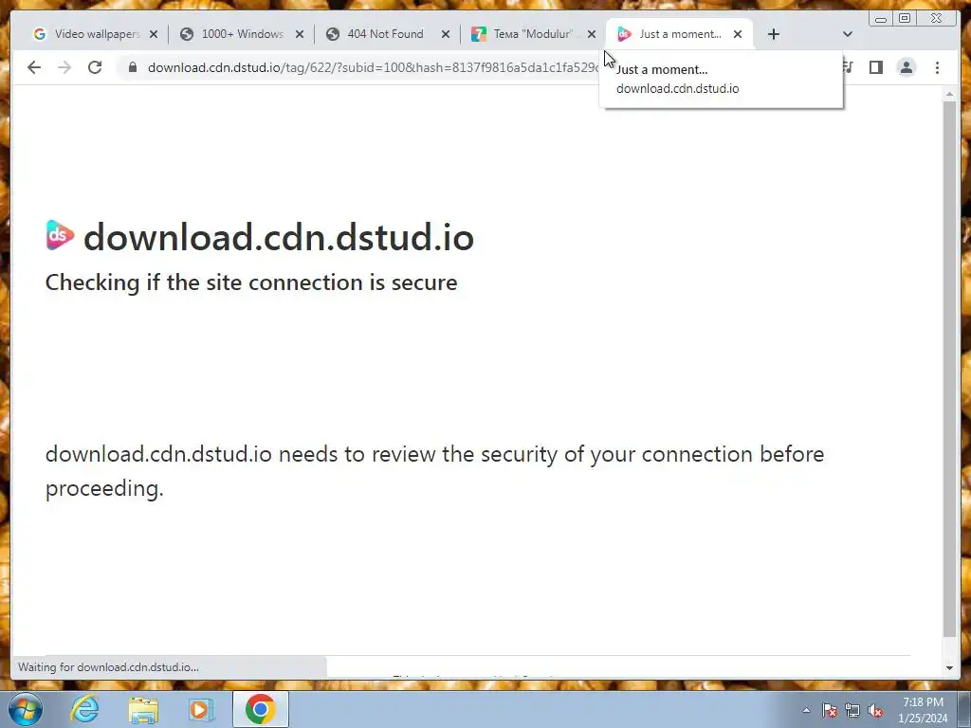Open Windows Explorer folder from taskbar

point(143,709)
